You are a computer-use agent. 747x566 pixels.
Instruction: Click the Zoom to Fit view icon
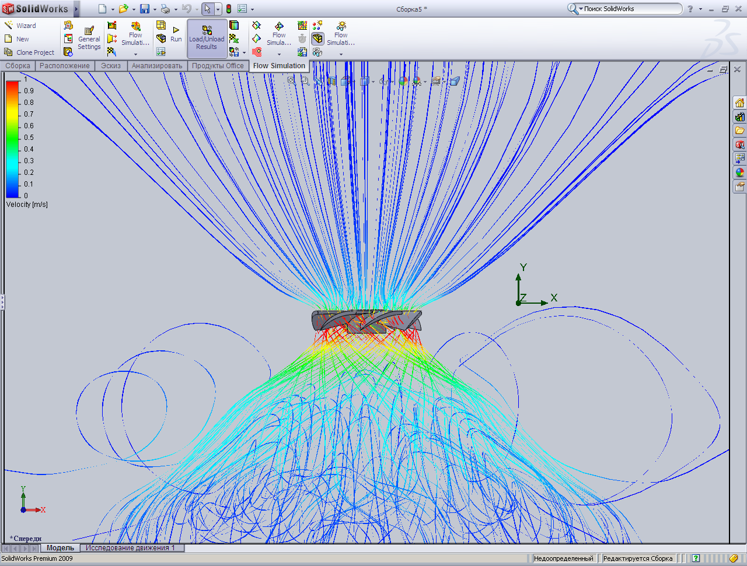tap(291, 81)
